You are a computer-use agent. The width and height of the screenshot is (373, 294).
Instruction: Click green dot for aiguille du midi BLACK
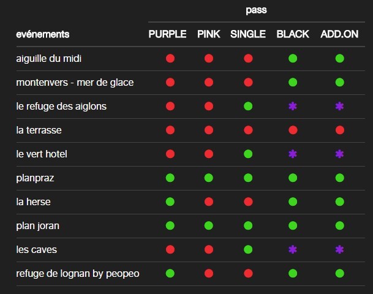tap(293, 58)
